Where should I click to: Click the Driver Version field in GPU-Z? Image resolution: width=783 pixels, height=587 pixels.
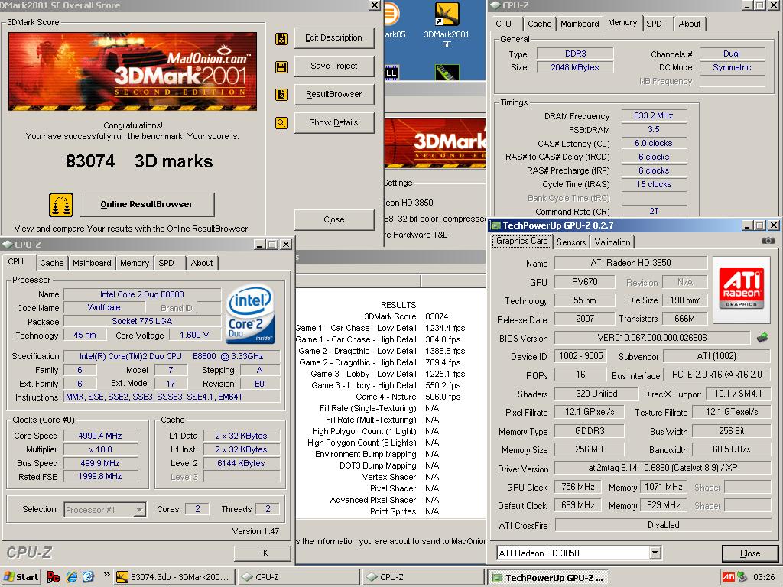pos(663,469)
